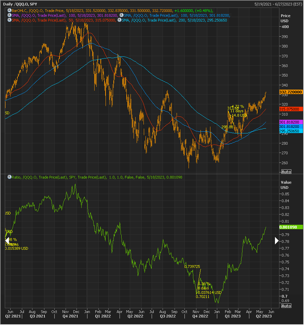Click the purple 301.818200 value tag
Image resolution: width=304 pixels, height=325 pixels.
[291, 122]
